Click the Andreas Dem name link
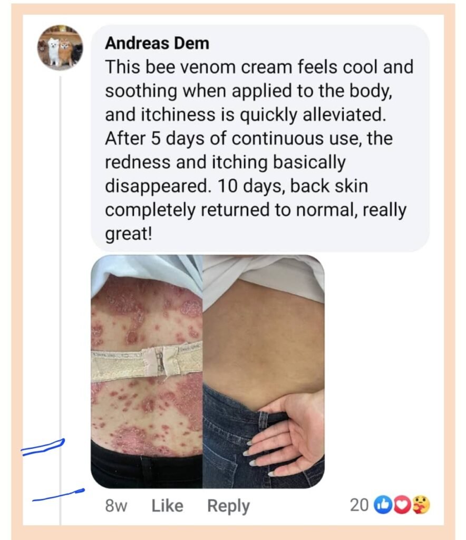 [157, 43]
